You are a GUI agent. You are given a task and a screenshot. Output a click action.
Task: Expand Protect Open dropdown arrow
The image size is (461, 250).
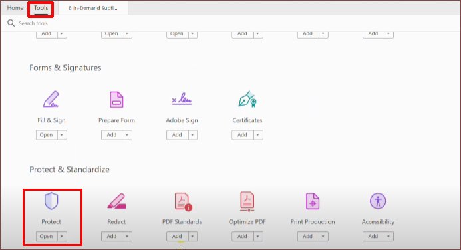[62, 237]
